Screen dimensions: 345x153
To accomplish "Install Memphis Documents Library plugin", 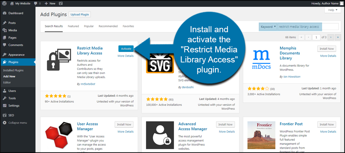I will coord(327,49).
